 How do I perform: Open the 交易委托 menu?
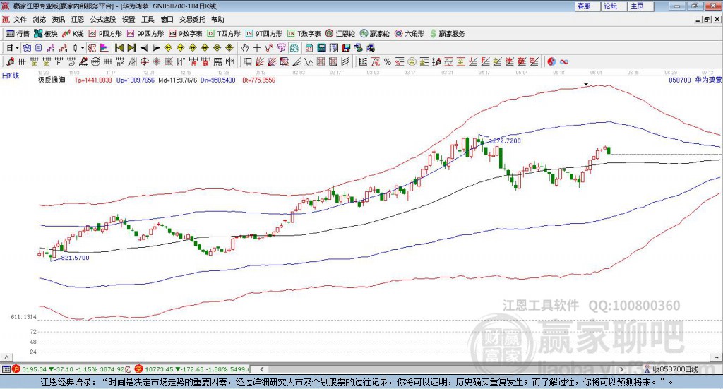[192, 19]
